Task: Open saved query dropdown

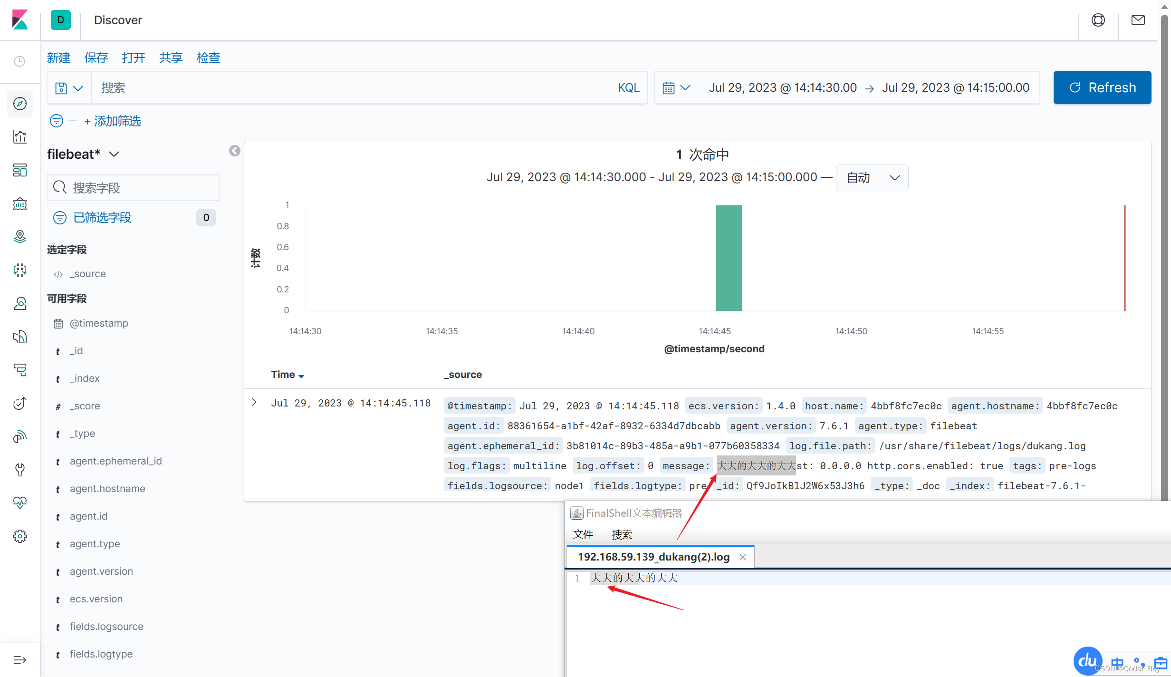Action: (x=69, y=88)
